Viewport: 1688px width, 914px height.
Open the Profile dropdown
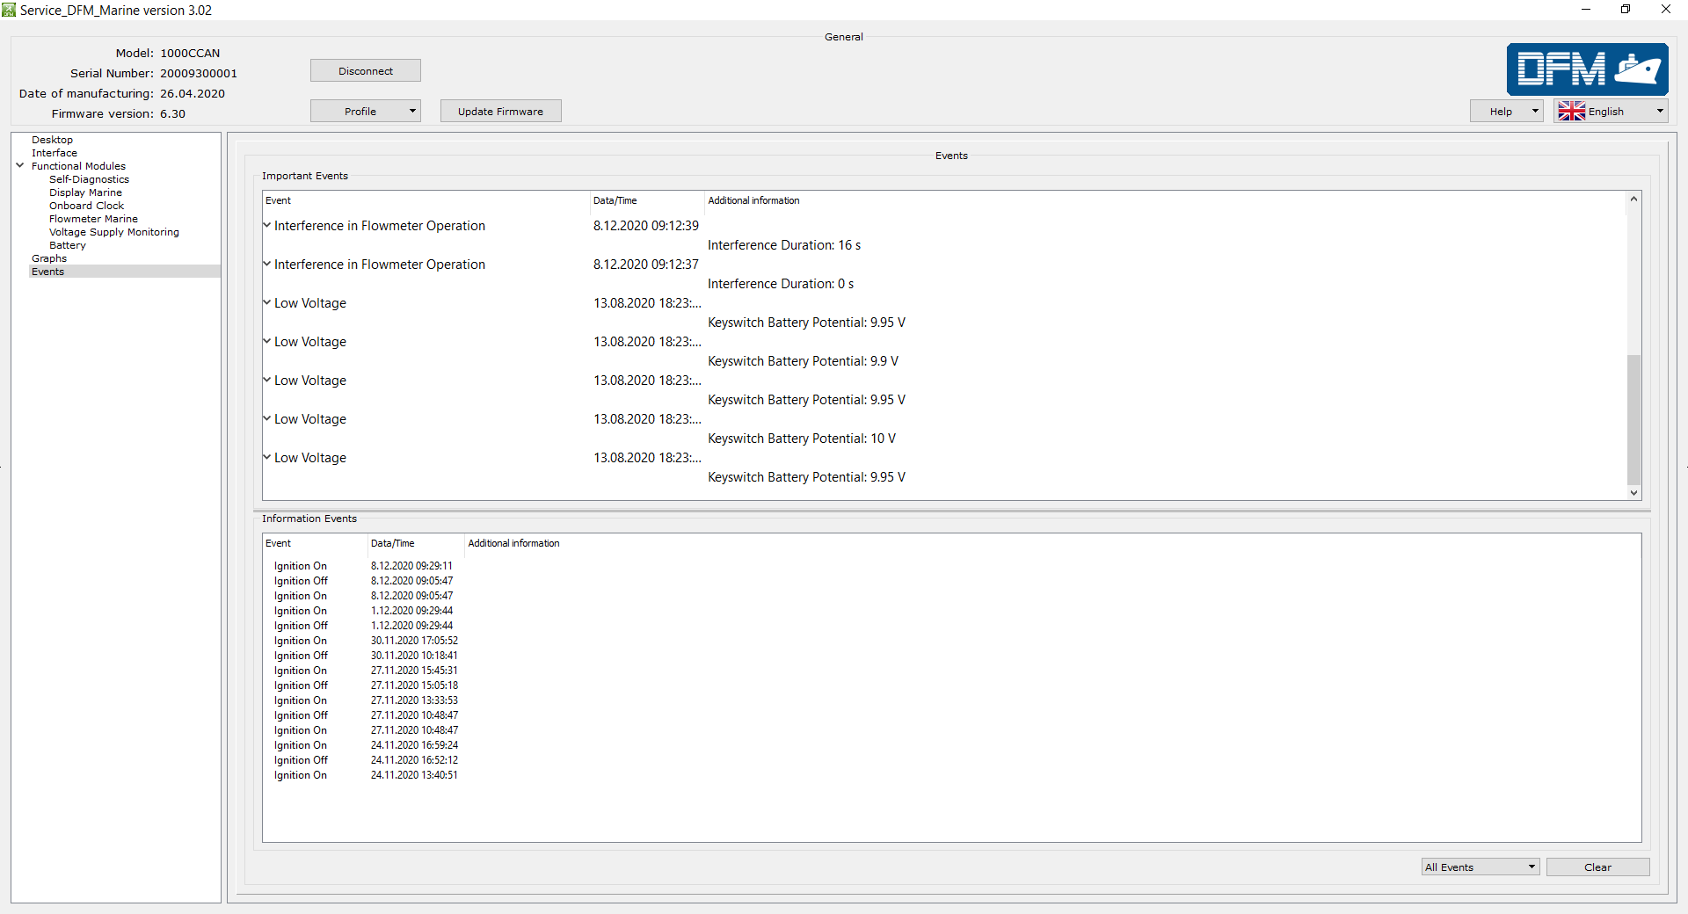pos(366,112)
